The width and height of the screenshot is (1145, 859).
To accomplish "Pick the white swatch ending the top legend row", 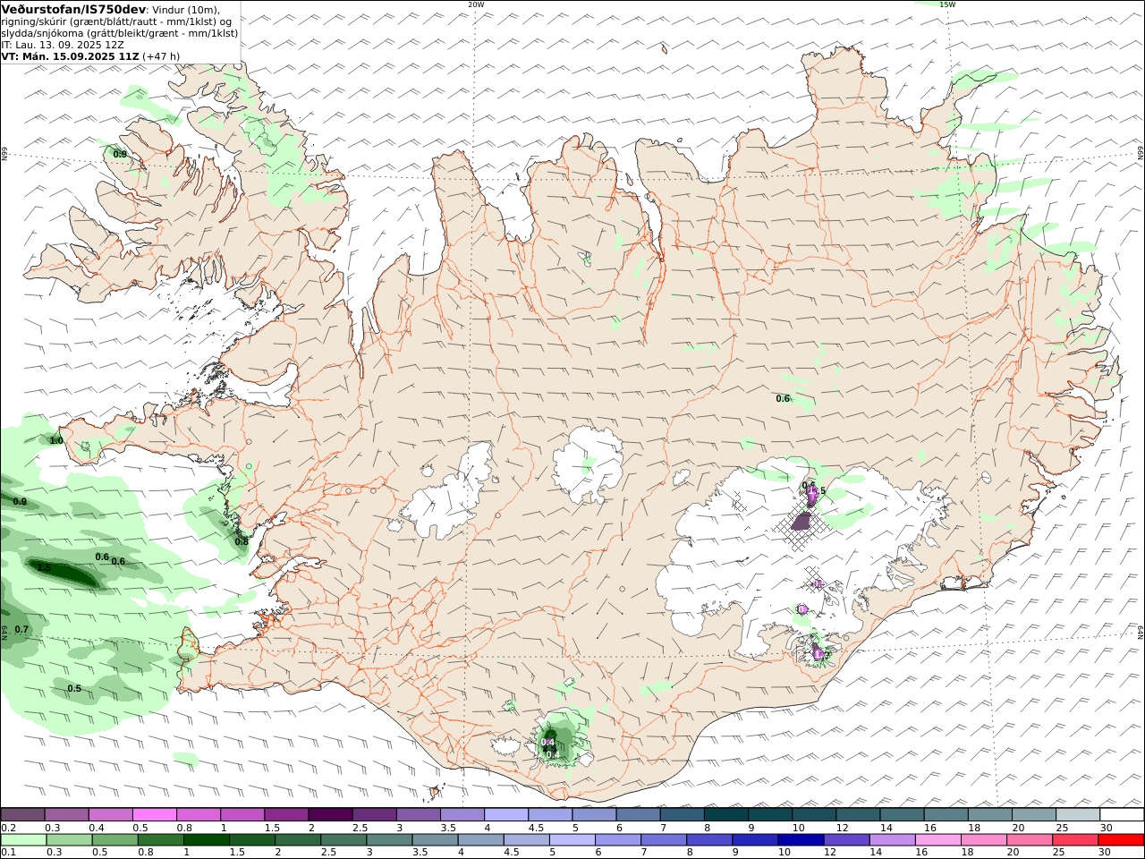I will tap(1122, 815).
